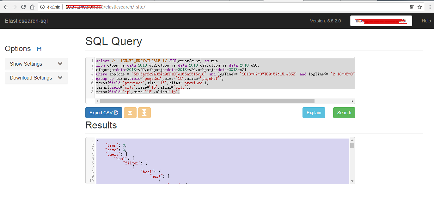Click the terms field='ip' line
434x219 pixels.
(x=138, y=92)
